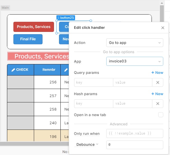Viewport: 170px width, 155px height.
Task: Add a new Hash params entry
Action: 157,94
